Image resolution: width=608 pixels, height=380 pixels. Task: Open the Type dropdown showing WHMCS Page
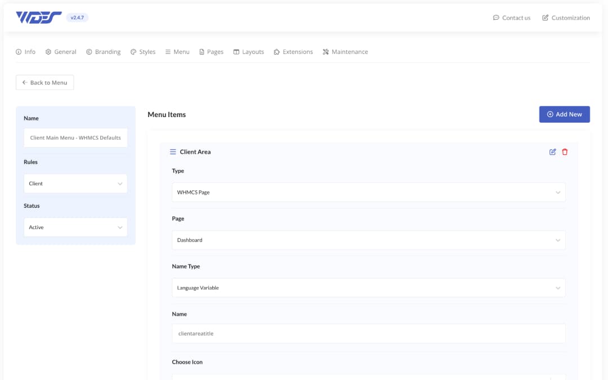369,193
